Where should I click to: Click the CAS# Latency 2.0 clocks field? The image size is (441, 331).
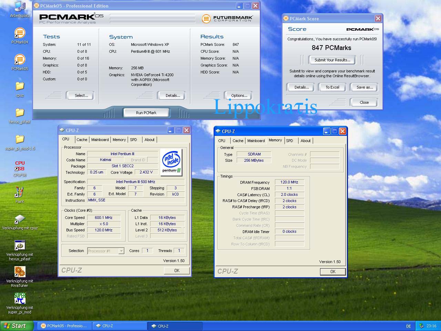(289, 194)
